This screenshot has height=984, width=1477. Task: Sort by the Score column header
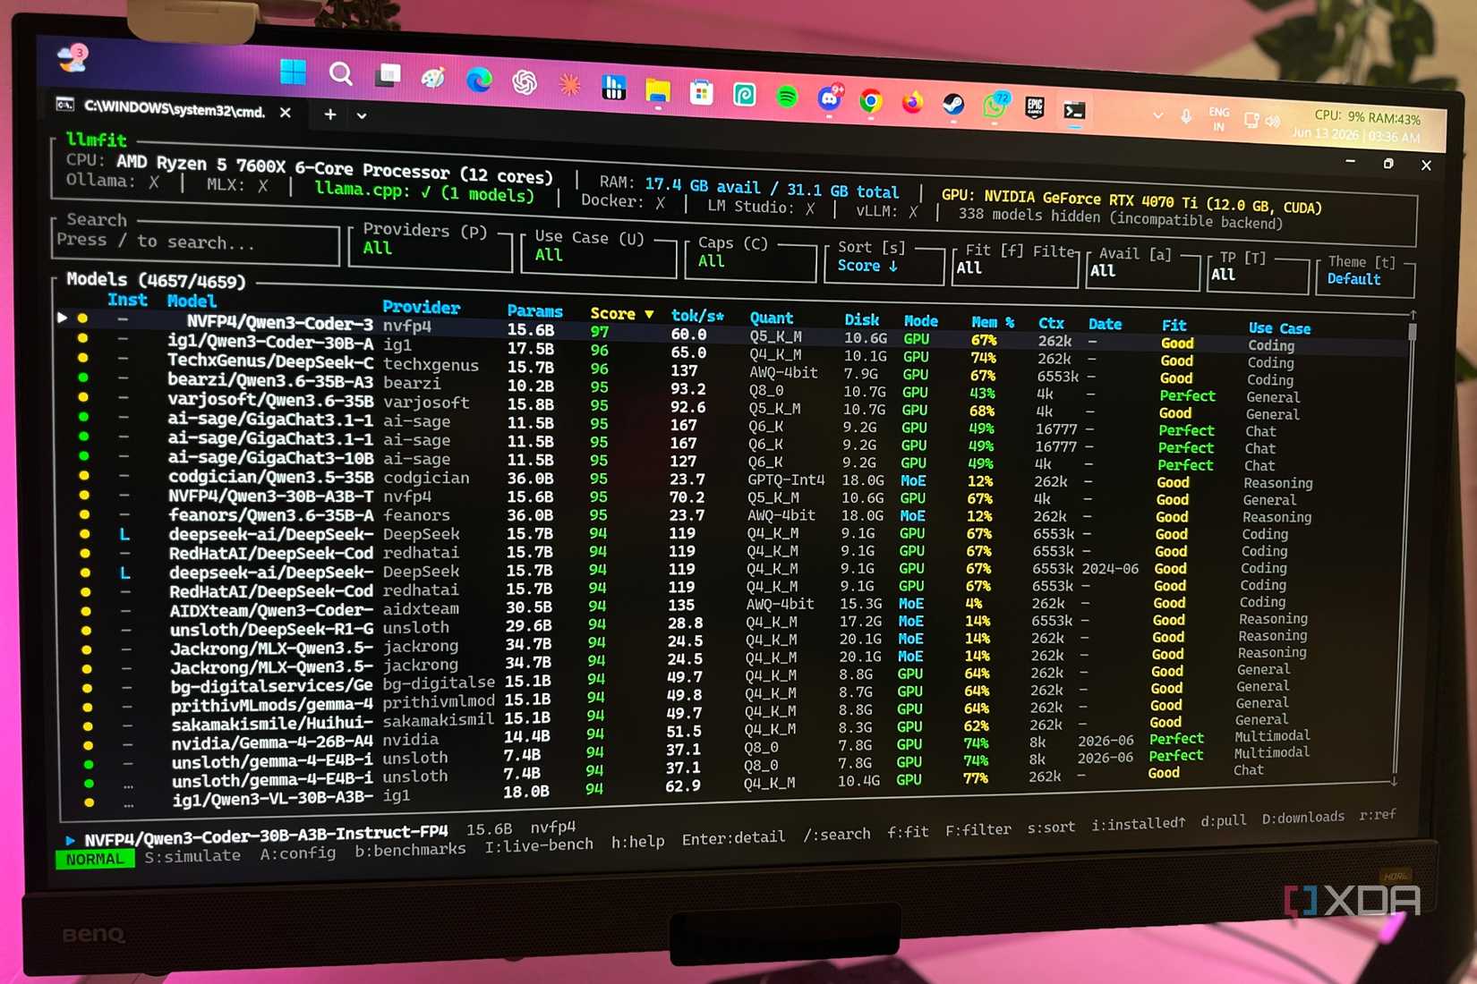[621, 314]
